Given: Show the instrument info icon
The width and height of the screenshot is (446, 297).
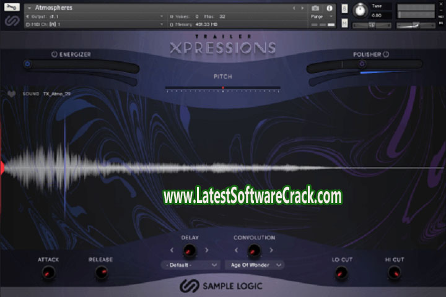Looking at the screenshot, I should point(330,8).
